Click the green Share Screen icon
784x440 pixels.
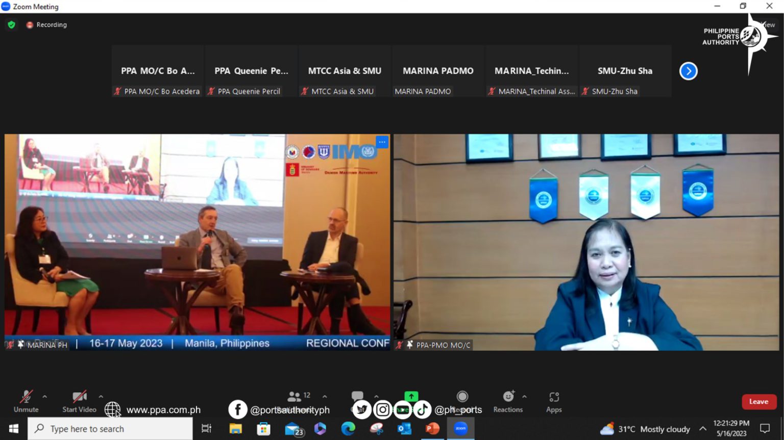(411, 396)
